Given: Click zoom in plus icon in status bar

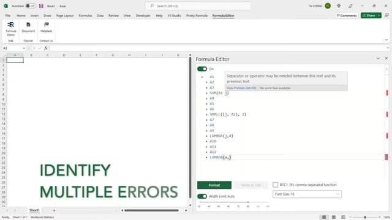Looking at the screenshot, I should (x=379, y=218).
